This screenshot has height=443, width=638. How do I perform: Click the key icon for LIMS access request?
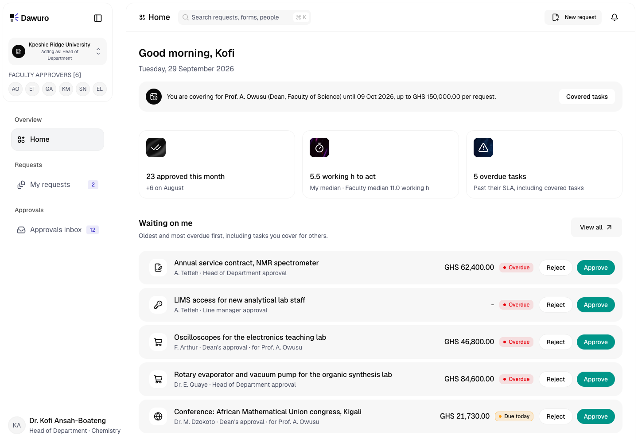[x=158, y=305]
